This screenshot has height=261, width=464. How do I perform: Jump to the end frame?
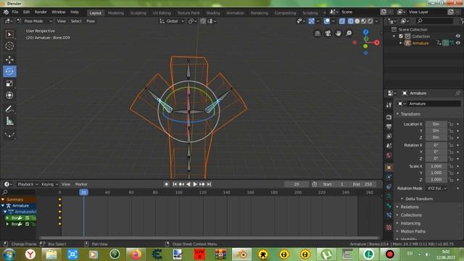(209, 184)
